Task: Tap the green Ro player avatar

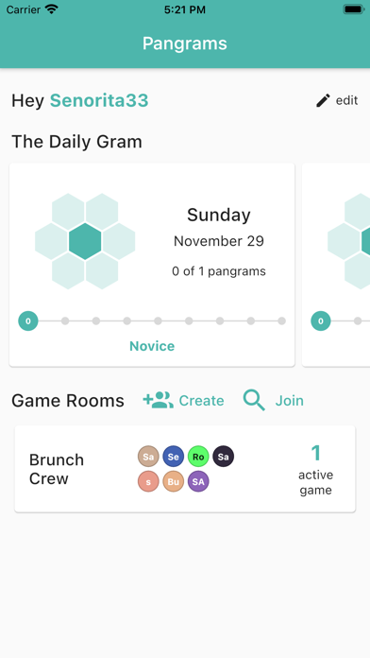Action: (198, 457)
